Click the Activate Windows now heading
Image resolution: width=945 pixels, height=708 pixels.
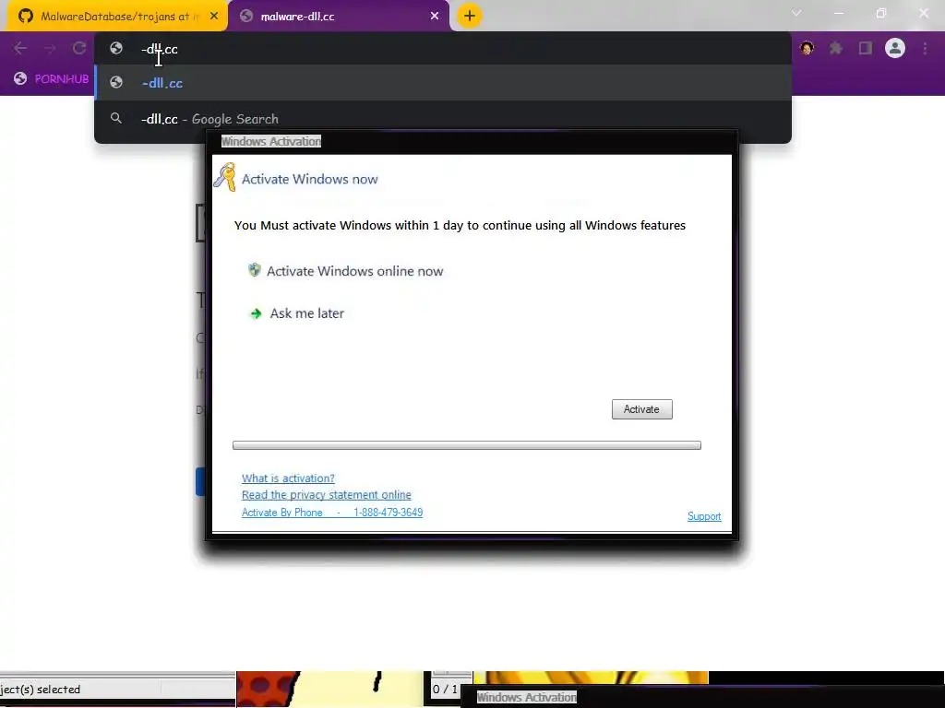tap(310, 179)
